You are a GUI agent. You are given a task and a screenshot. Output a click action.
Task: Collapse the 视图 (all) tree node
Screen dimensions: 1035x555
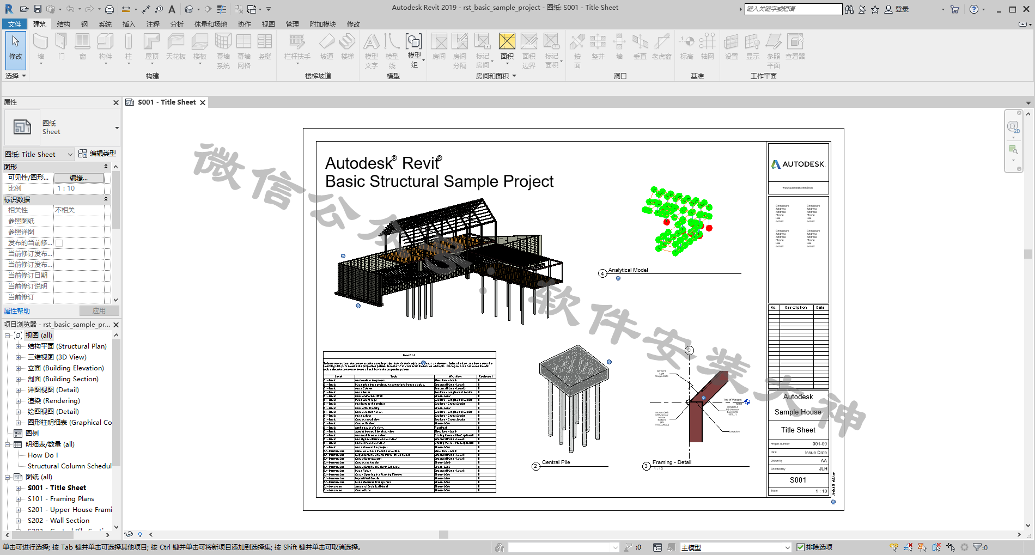8,336
